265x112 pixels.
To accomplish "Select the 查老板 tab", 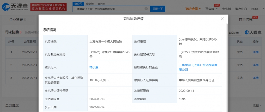I will pyautogui.click(x=90, y=3).
